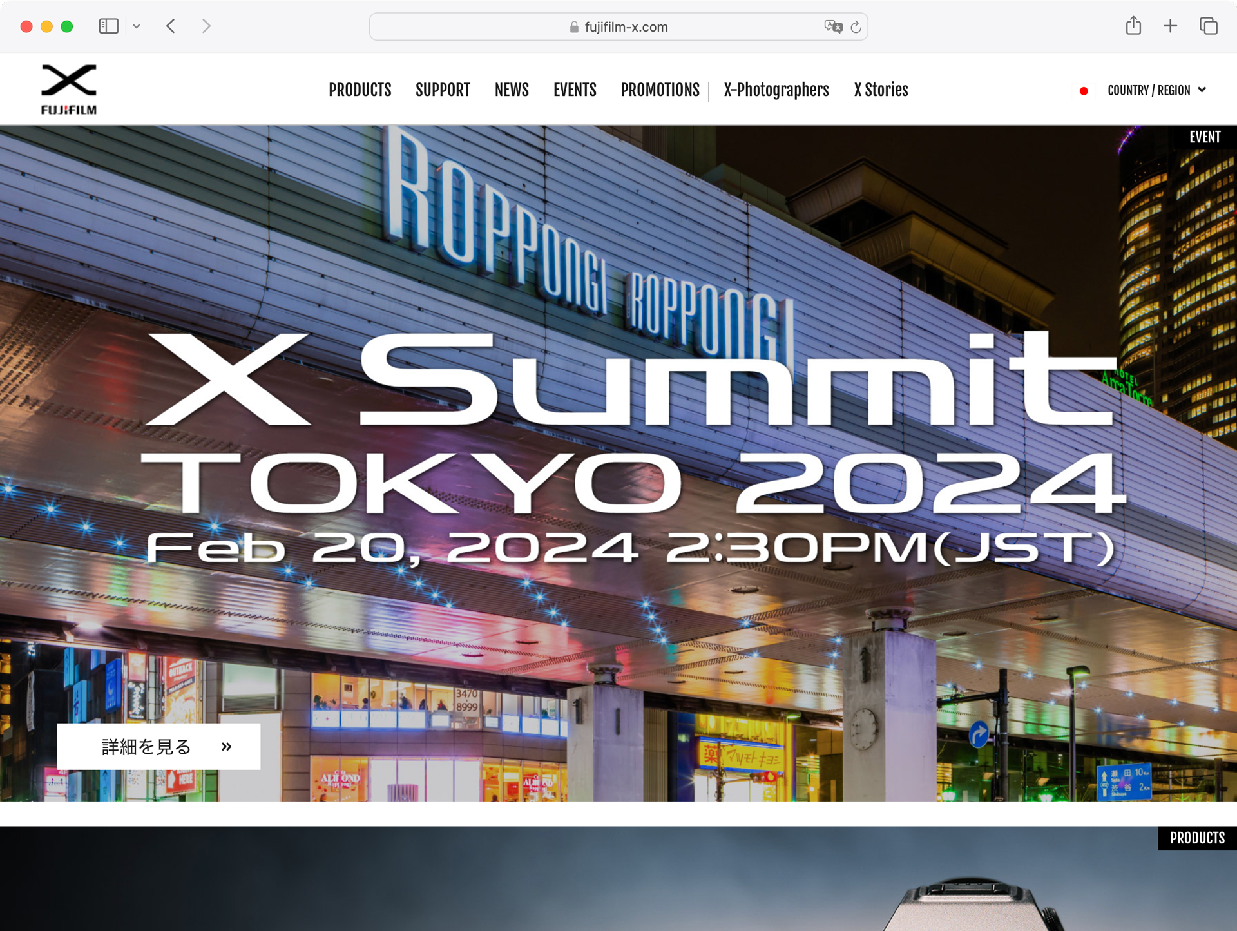Open the PROMOTIONS nav item
Image resolution: width=1237 pixels, height=931 pixels.
(660, 90)
